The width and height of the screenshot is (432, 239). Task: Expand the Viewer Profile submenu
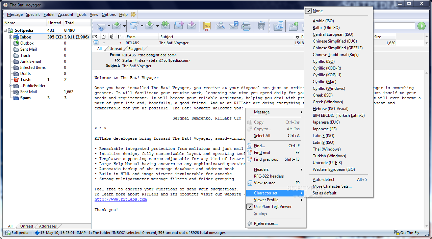275,200
